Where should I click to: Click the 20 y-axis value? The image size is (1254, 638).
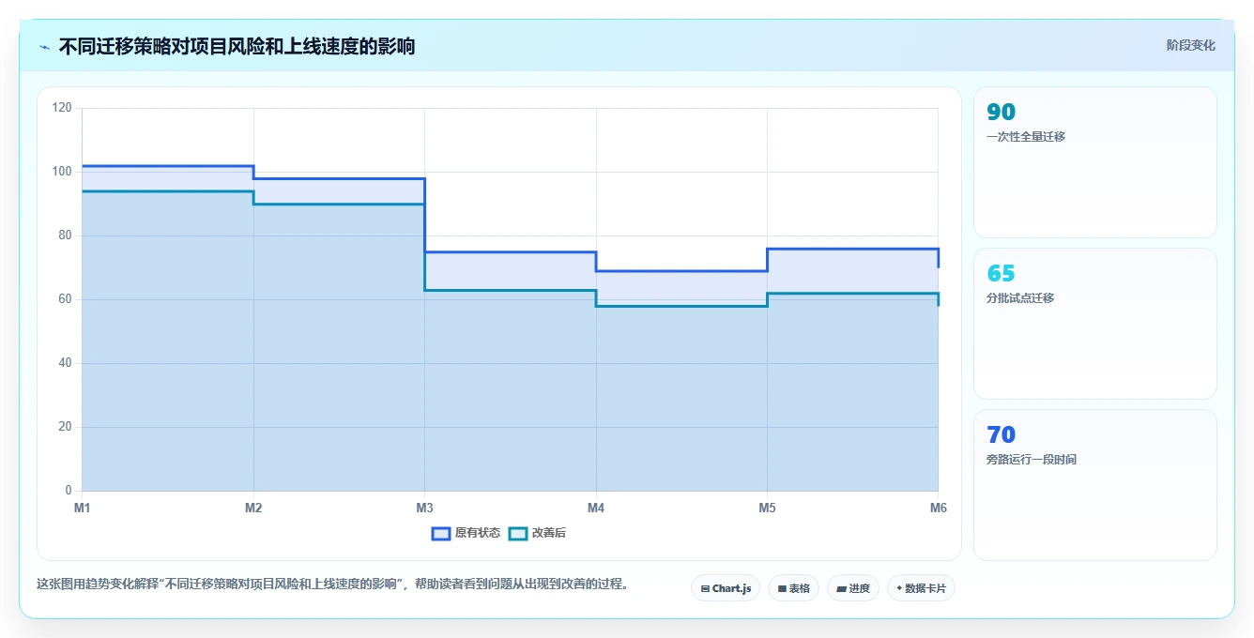click(65, 427)
